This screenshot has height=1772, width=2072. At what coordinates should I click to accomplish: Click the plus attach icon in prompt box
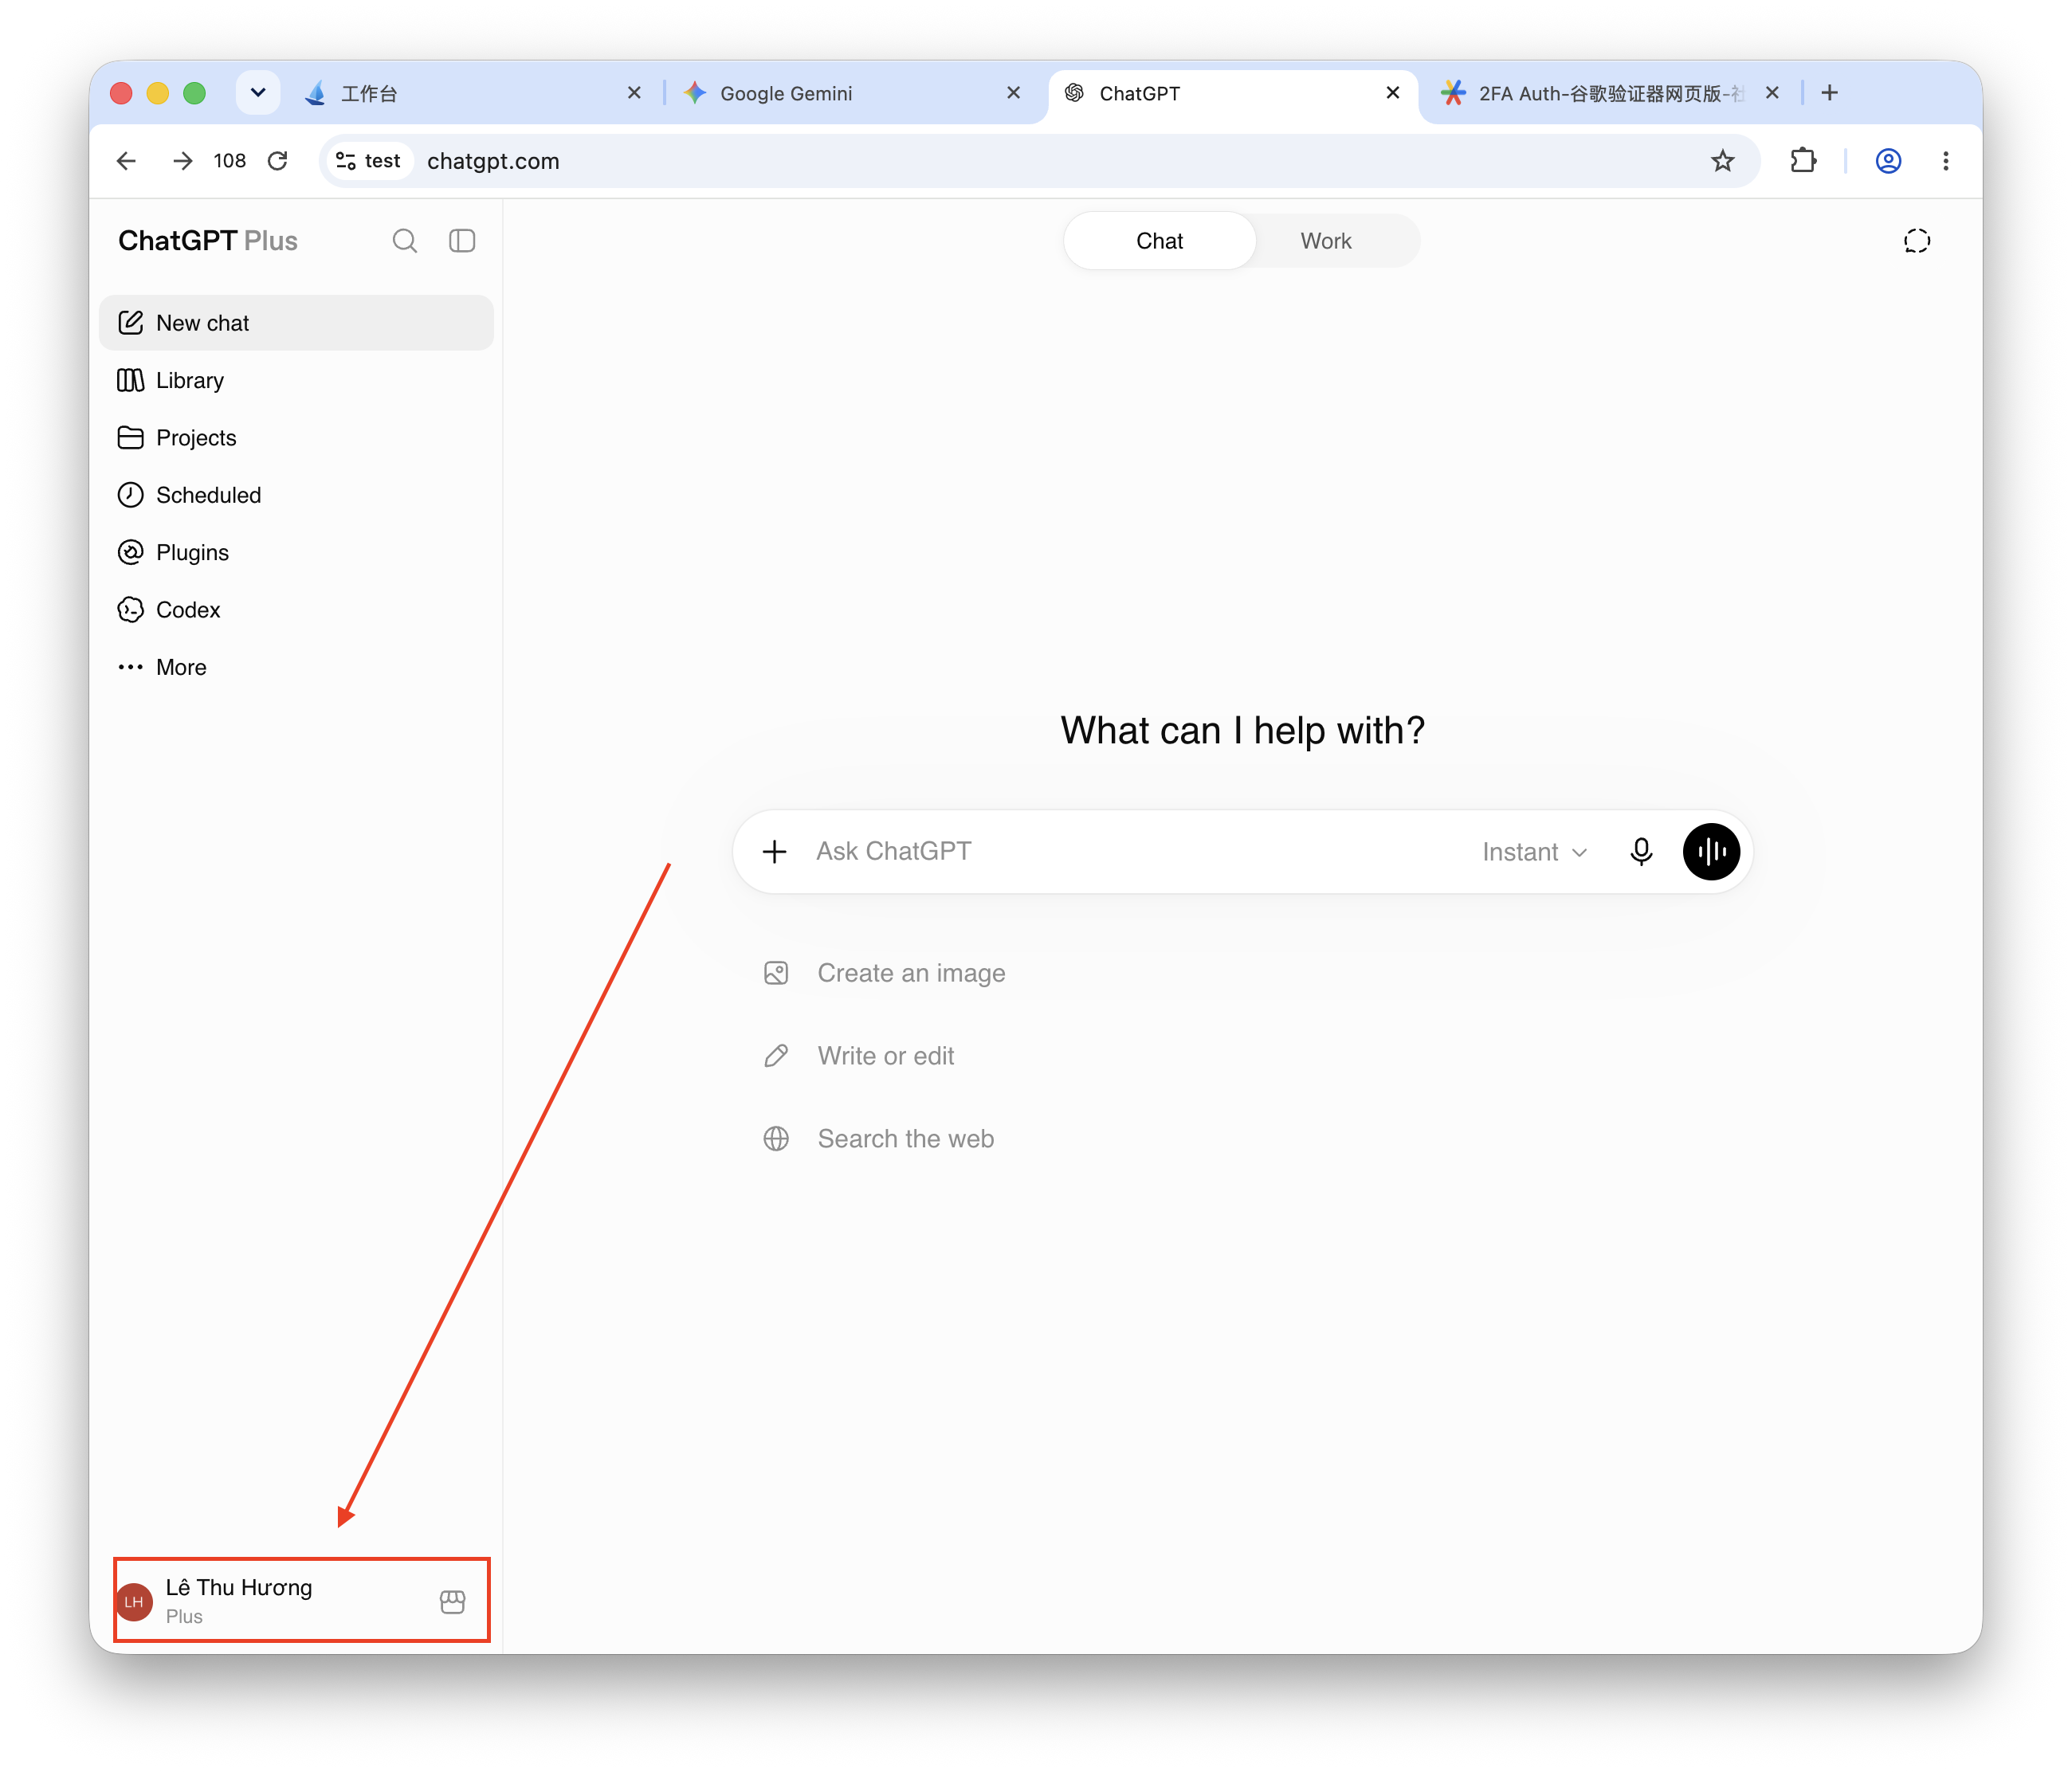pyautogui.click(x=774, y=852)
